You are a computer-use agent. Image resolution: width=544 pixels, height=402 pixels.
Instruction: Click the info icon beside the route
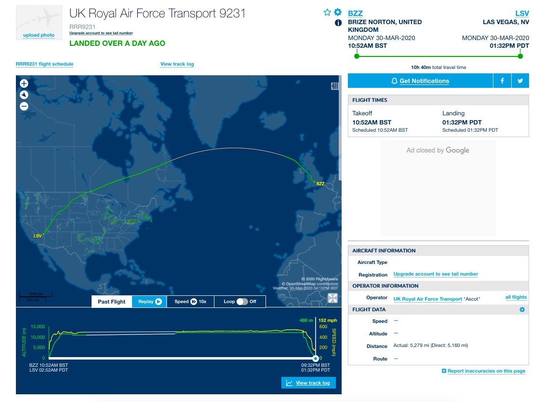tap(338, 23)
